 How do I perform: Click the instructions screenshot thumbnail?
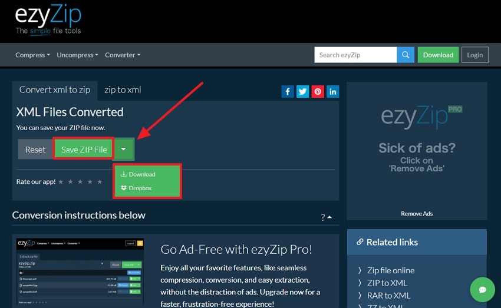click(80, 271)
